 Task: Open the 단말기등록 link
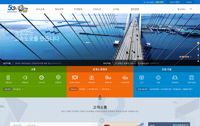coord(105,89)
